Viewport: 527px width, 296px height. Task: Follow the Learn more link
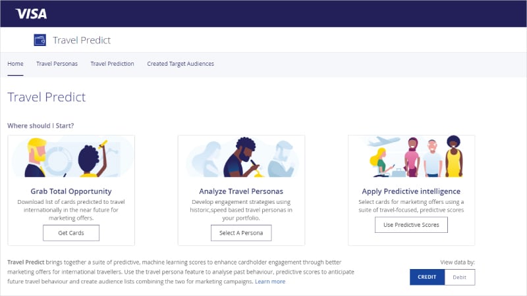[270, 282]
